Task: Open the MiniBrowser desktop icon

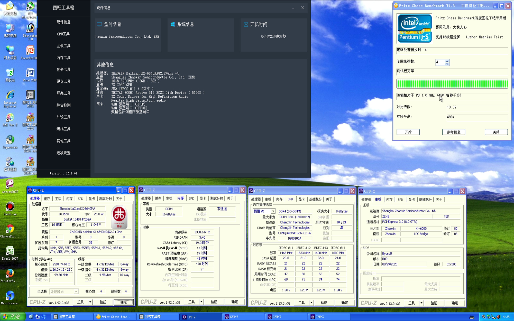Action: [x=10, y=298]
